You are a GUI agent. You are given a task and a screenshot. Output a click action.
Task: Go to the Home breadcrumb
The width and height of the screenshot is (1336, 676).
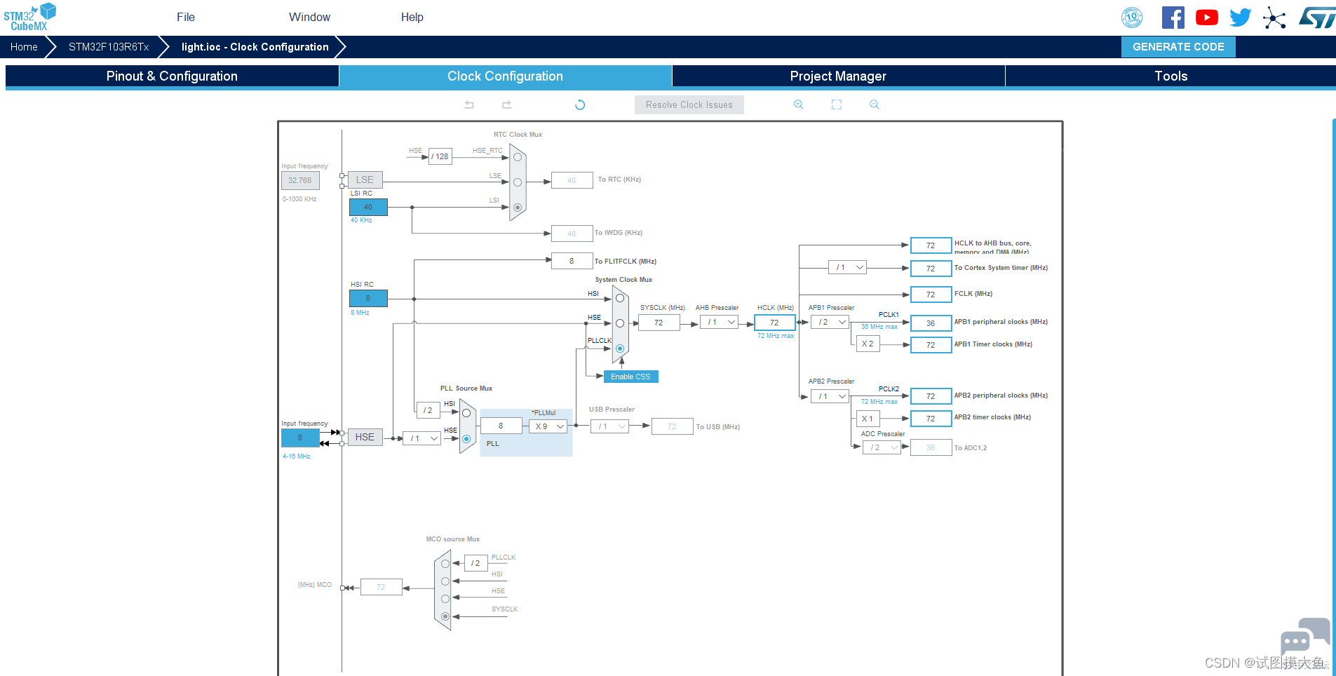24,47
